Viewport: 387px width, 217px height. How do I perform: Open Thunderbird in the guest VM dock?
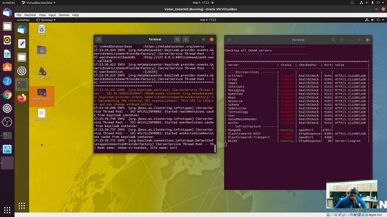(x=22, y=30)
